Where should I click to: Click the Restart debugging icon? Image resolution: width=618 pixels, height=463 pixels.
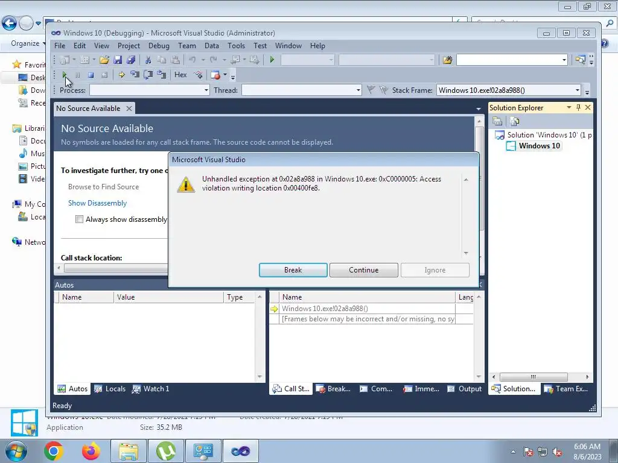click(104, 75)
